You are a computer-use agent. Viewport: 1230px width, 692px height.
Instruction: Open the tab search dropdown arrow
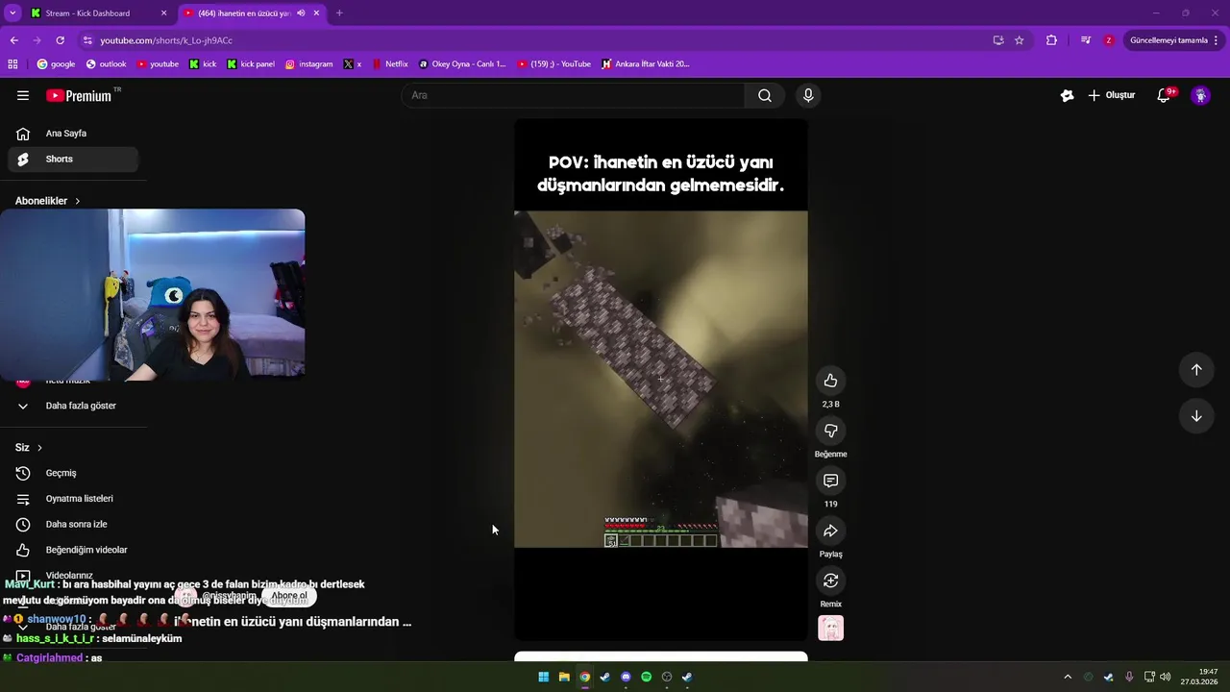(x=12, y=13)
